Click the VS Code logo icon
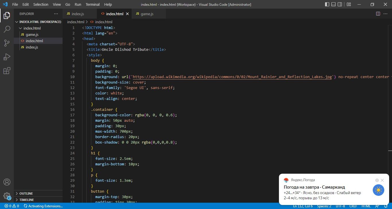This screenshot has height=209, width=392. (x=5, y=4)
